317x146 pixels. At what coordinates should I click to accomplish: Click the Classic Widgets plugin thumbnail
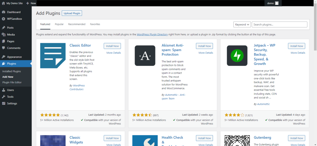coord(53,140)
